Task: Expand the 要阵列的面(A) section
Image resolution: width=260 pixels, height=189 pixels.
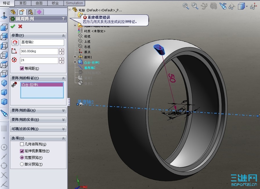Action: click(x=63, y=110)
